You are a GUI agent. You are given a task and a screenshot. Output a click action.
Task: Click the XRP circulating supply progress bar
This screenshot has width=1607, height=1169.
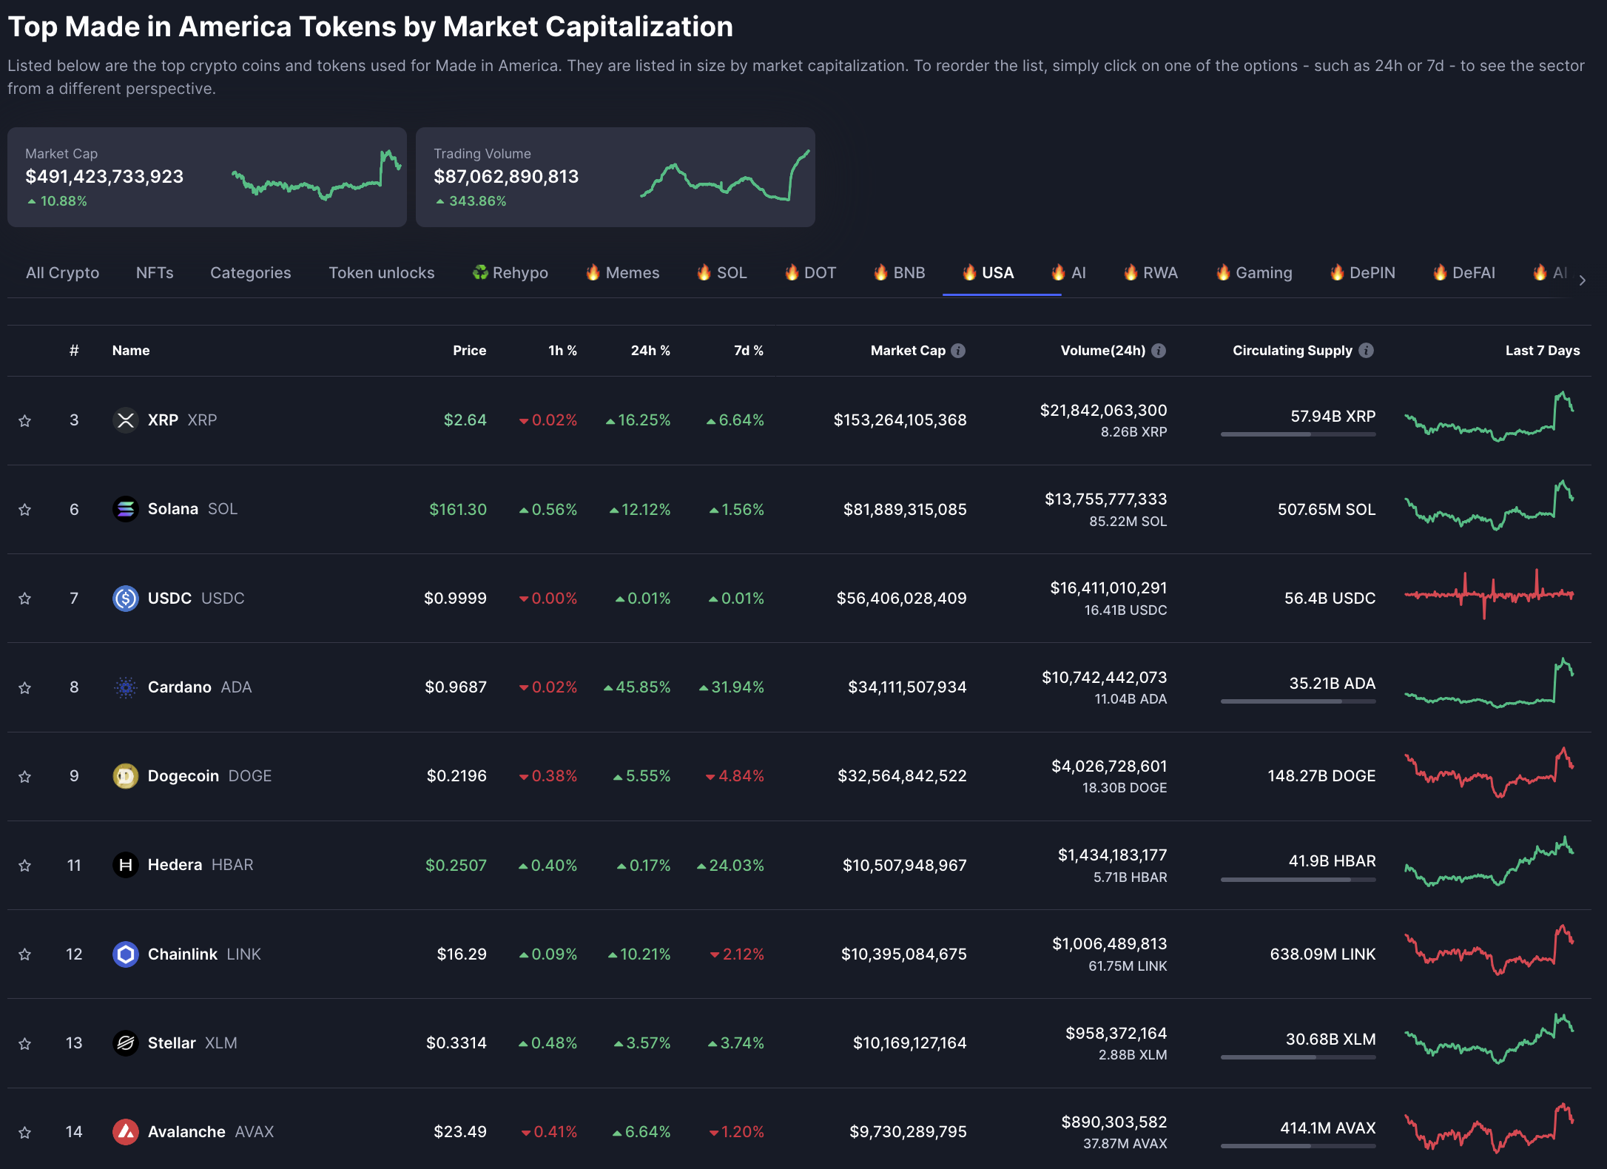pos(1298,434)
